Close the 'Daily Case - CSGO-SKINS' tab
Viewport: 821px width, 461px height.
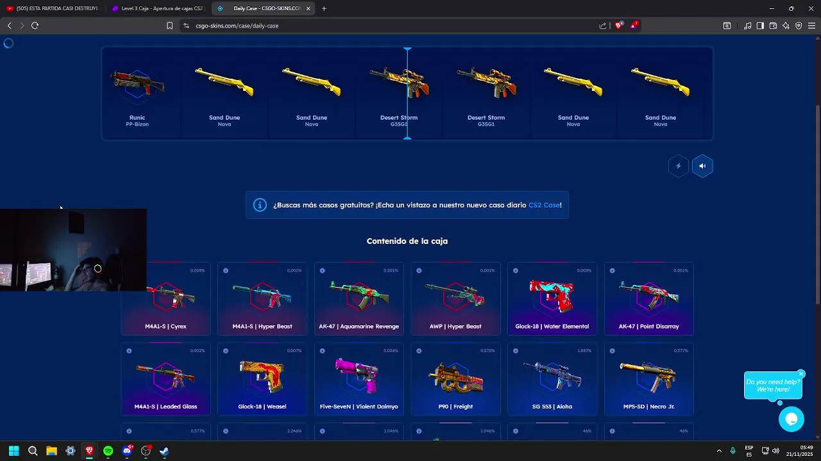pyautogui.click(x=308, y=8)
